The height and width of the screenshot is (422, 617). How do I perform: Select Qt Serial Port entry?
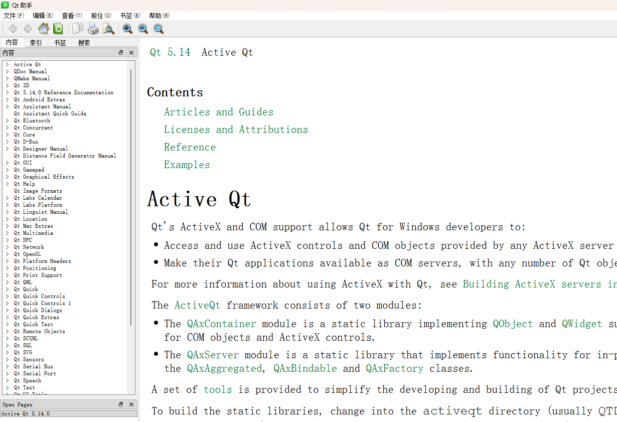pyautogui.click(x=35, y=373)
